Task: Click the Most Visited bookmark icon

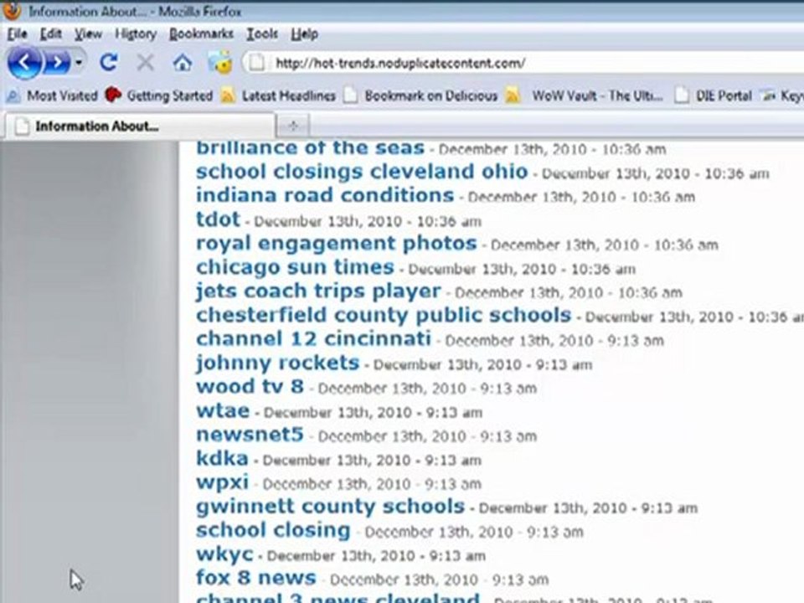Action: 13,95
